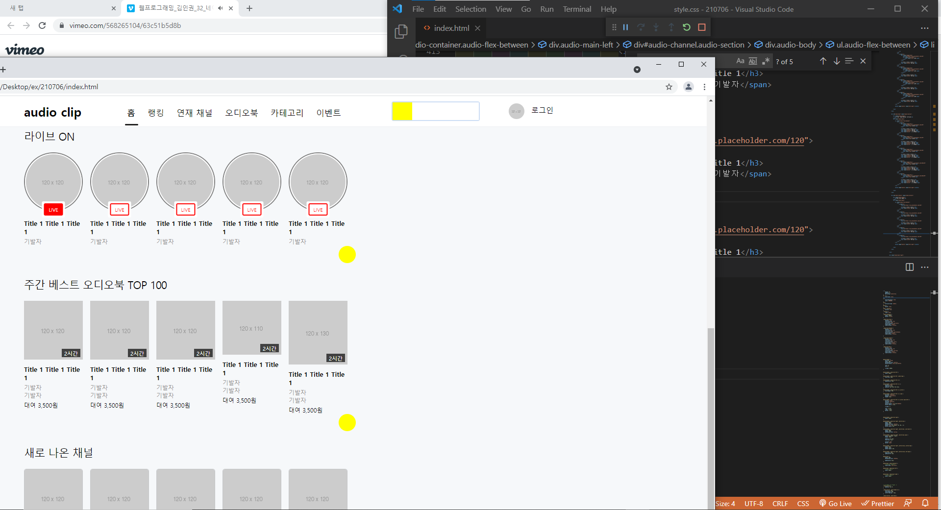Click Go Live in the VS Code status bar
Viewport: 941px width, 510px height.
tap(836, 504)
